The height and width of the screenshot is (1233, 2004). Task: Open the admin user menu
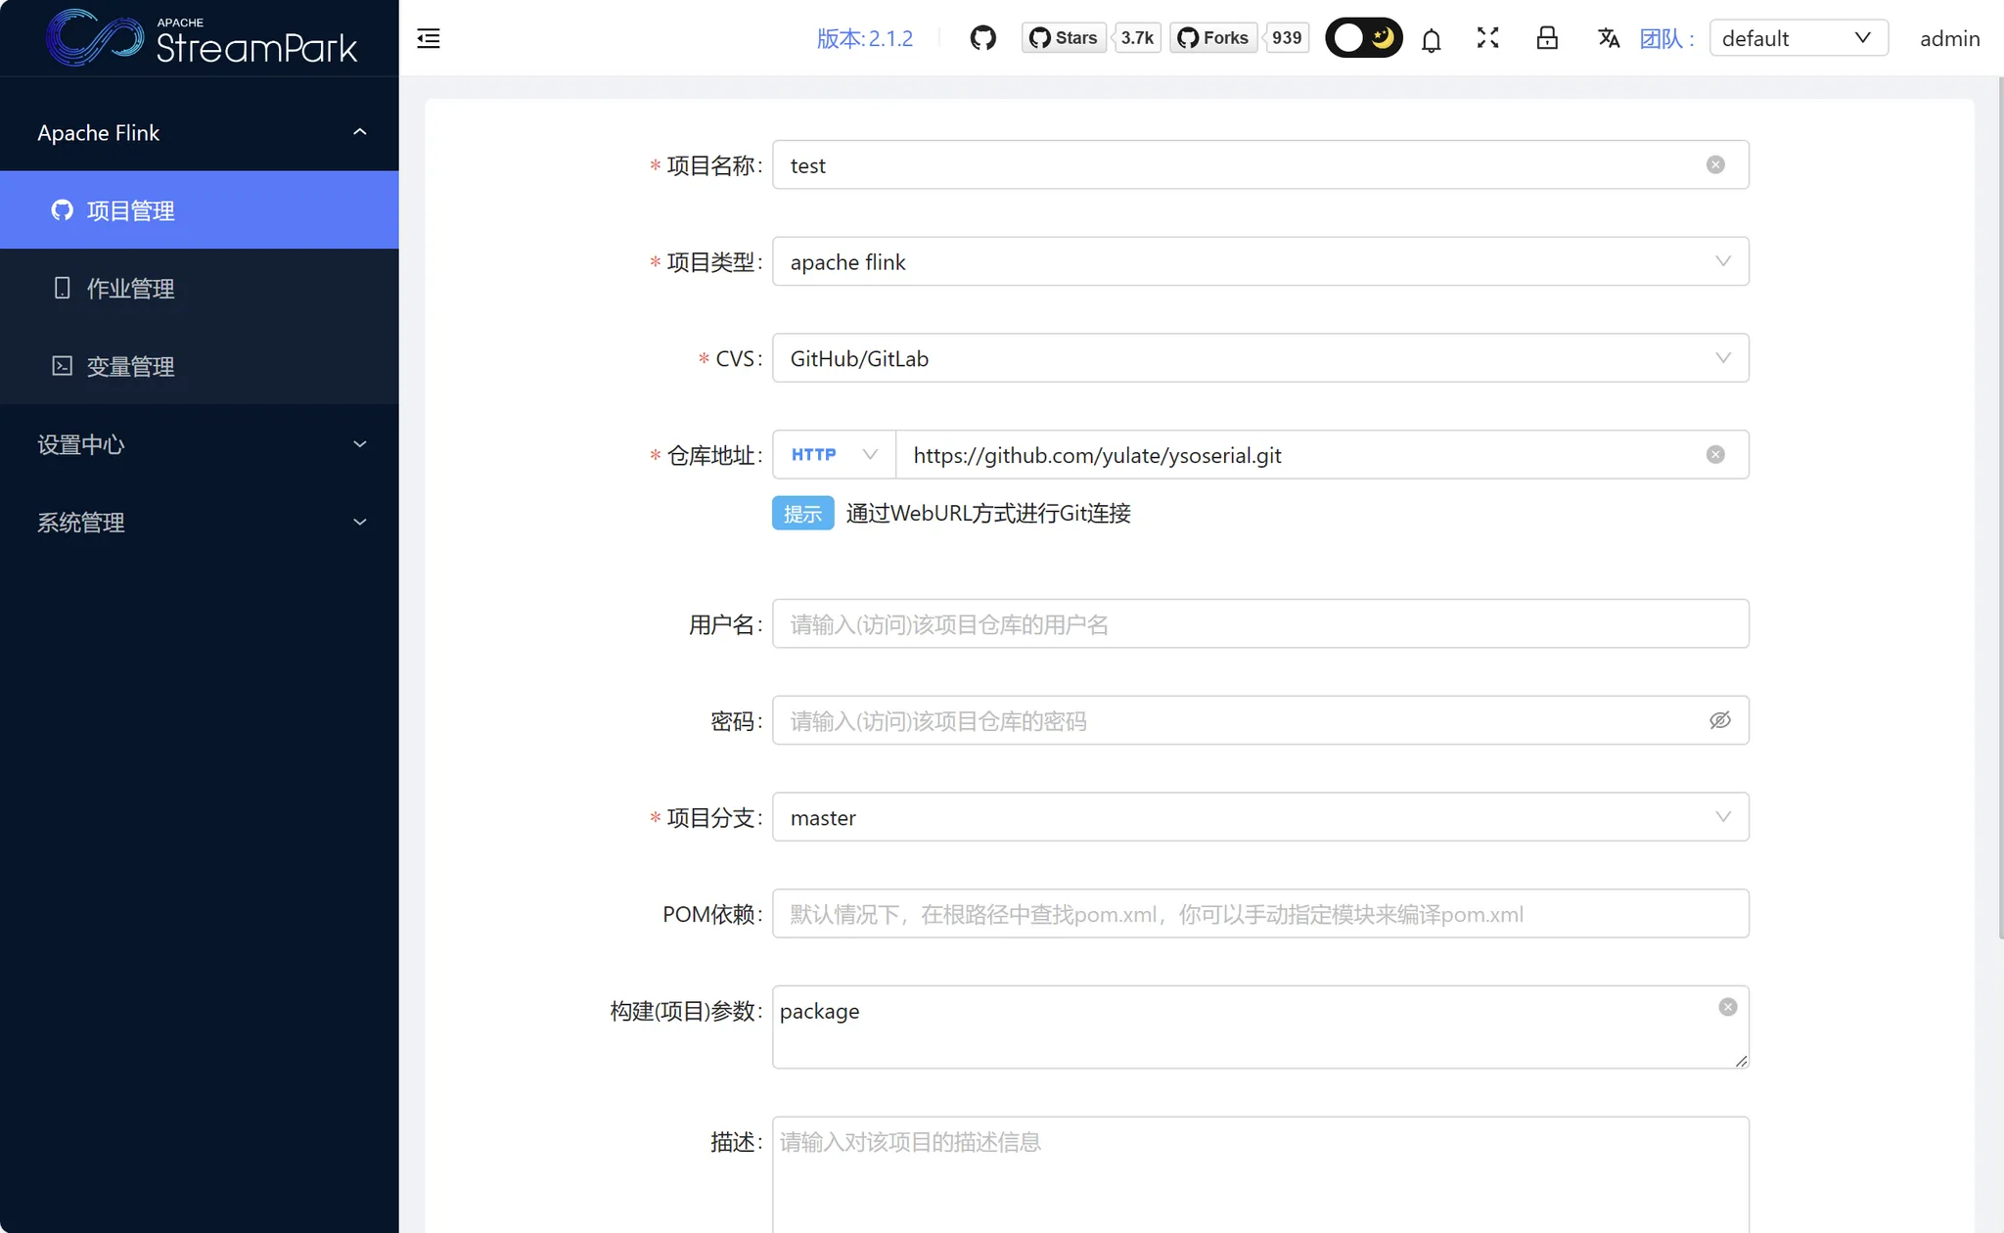[1949, 38]
